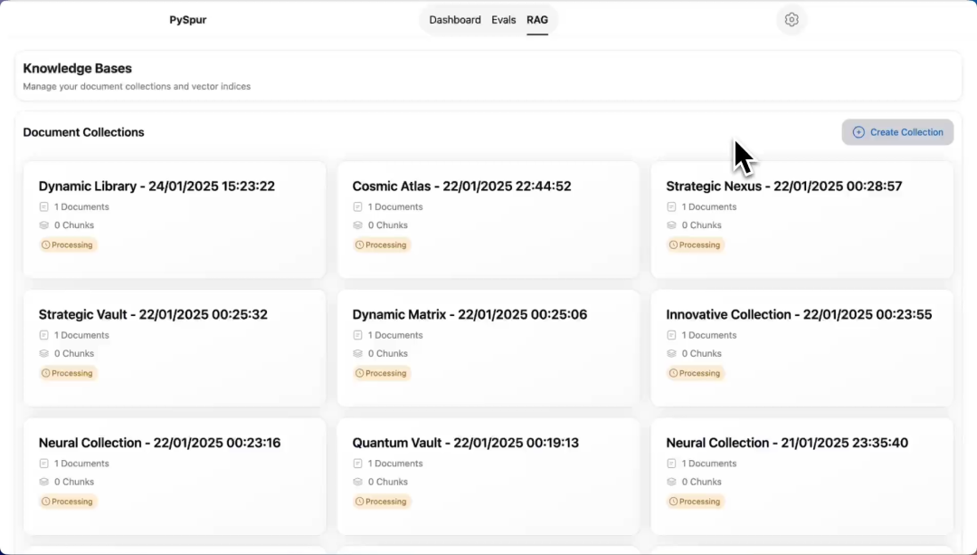Viewport: 977px width, 555px height.
Task: Switch to the Dashboard tab
Action: pyautogui.click(x=455, y=20)
